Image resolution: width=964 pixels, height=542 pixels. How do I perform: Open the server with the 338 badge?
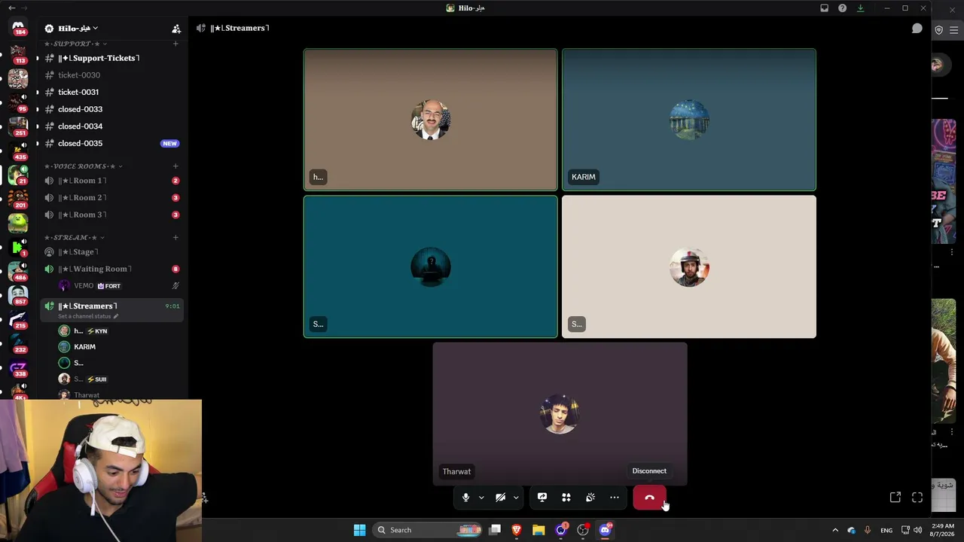(x=18, y=368)
